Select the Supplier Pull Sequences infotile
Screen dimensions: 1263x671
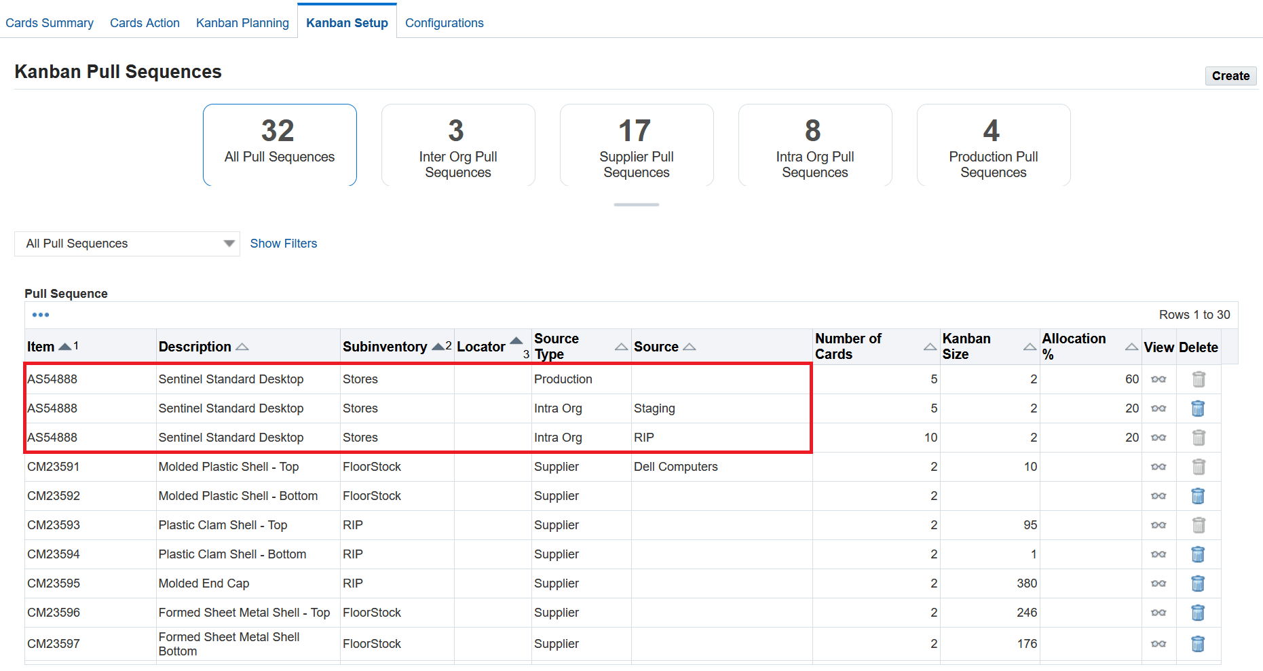[636, 145]
